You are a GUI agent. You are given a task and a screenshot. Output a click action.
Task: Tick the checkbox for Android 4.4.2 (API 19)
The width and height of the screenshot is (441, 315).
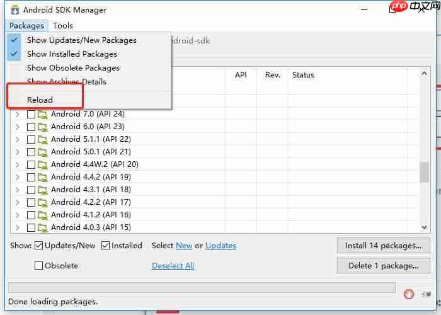[x=31, y=178]
